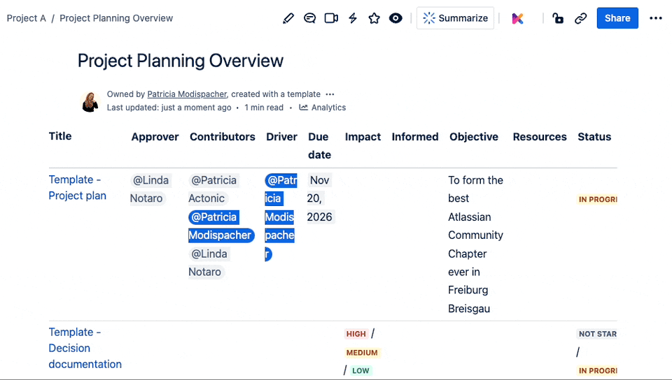Click Project Planning Overview breadcrumb

[116, 18]
